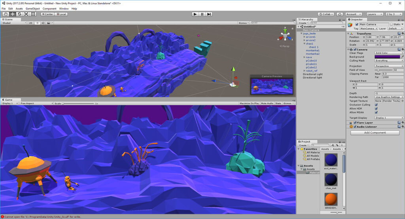Pick Background color with eyedropper icon
This screenshot has height=219, width=405.
(402, 57)
